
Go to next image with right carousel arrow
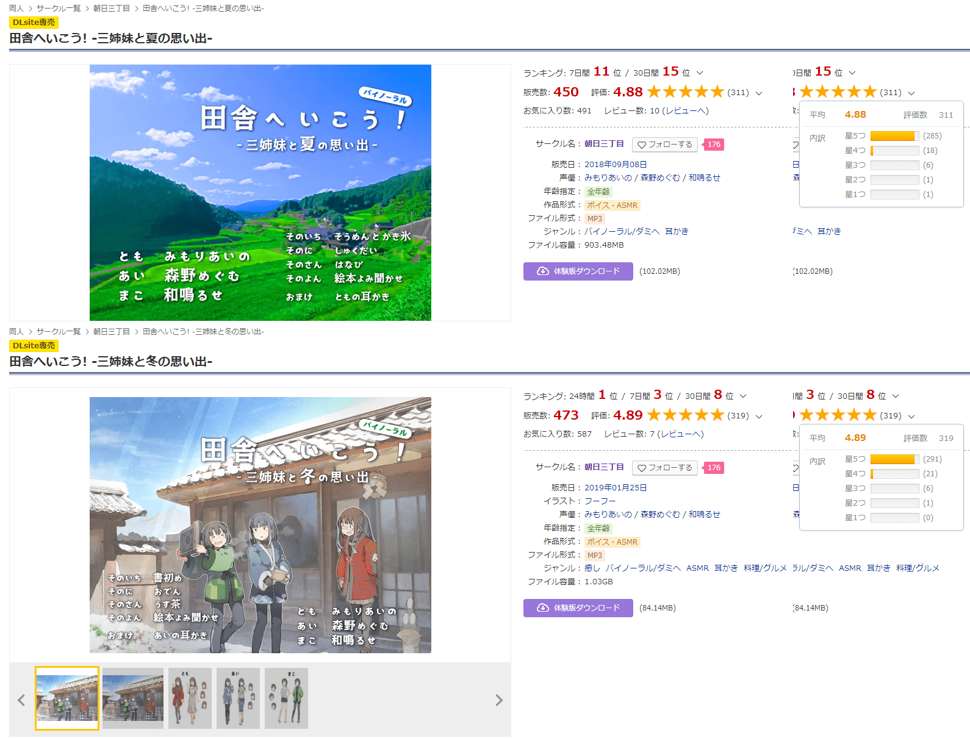point(499,700)
